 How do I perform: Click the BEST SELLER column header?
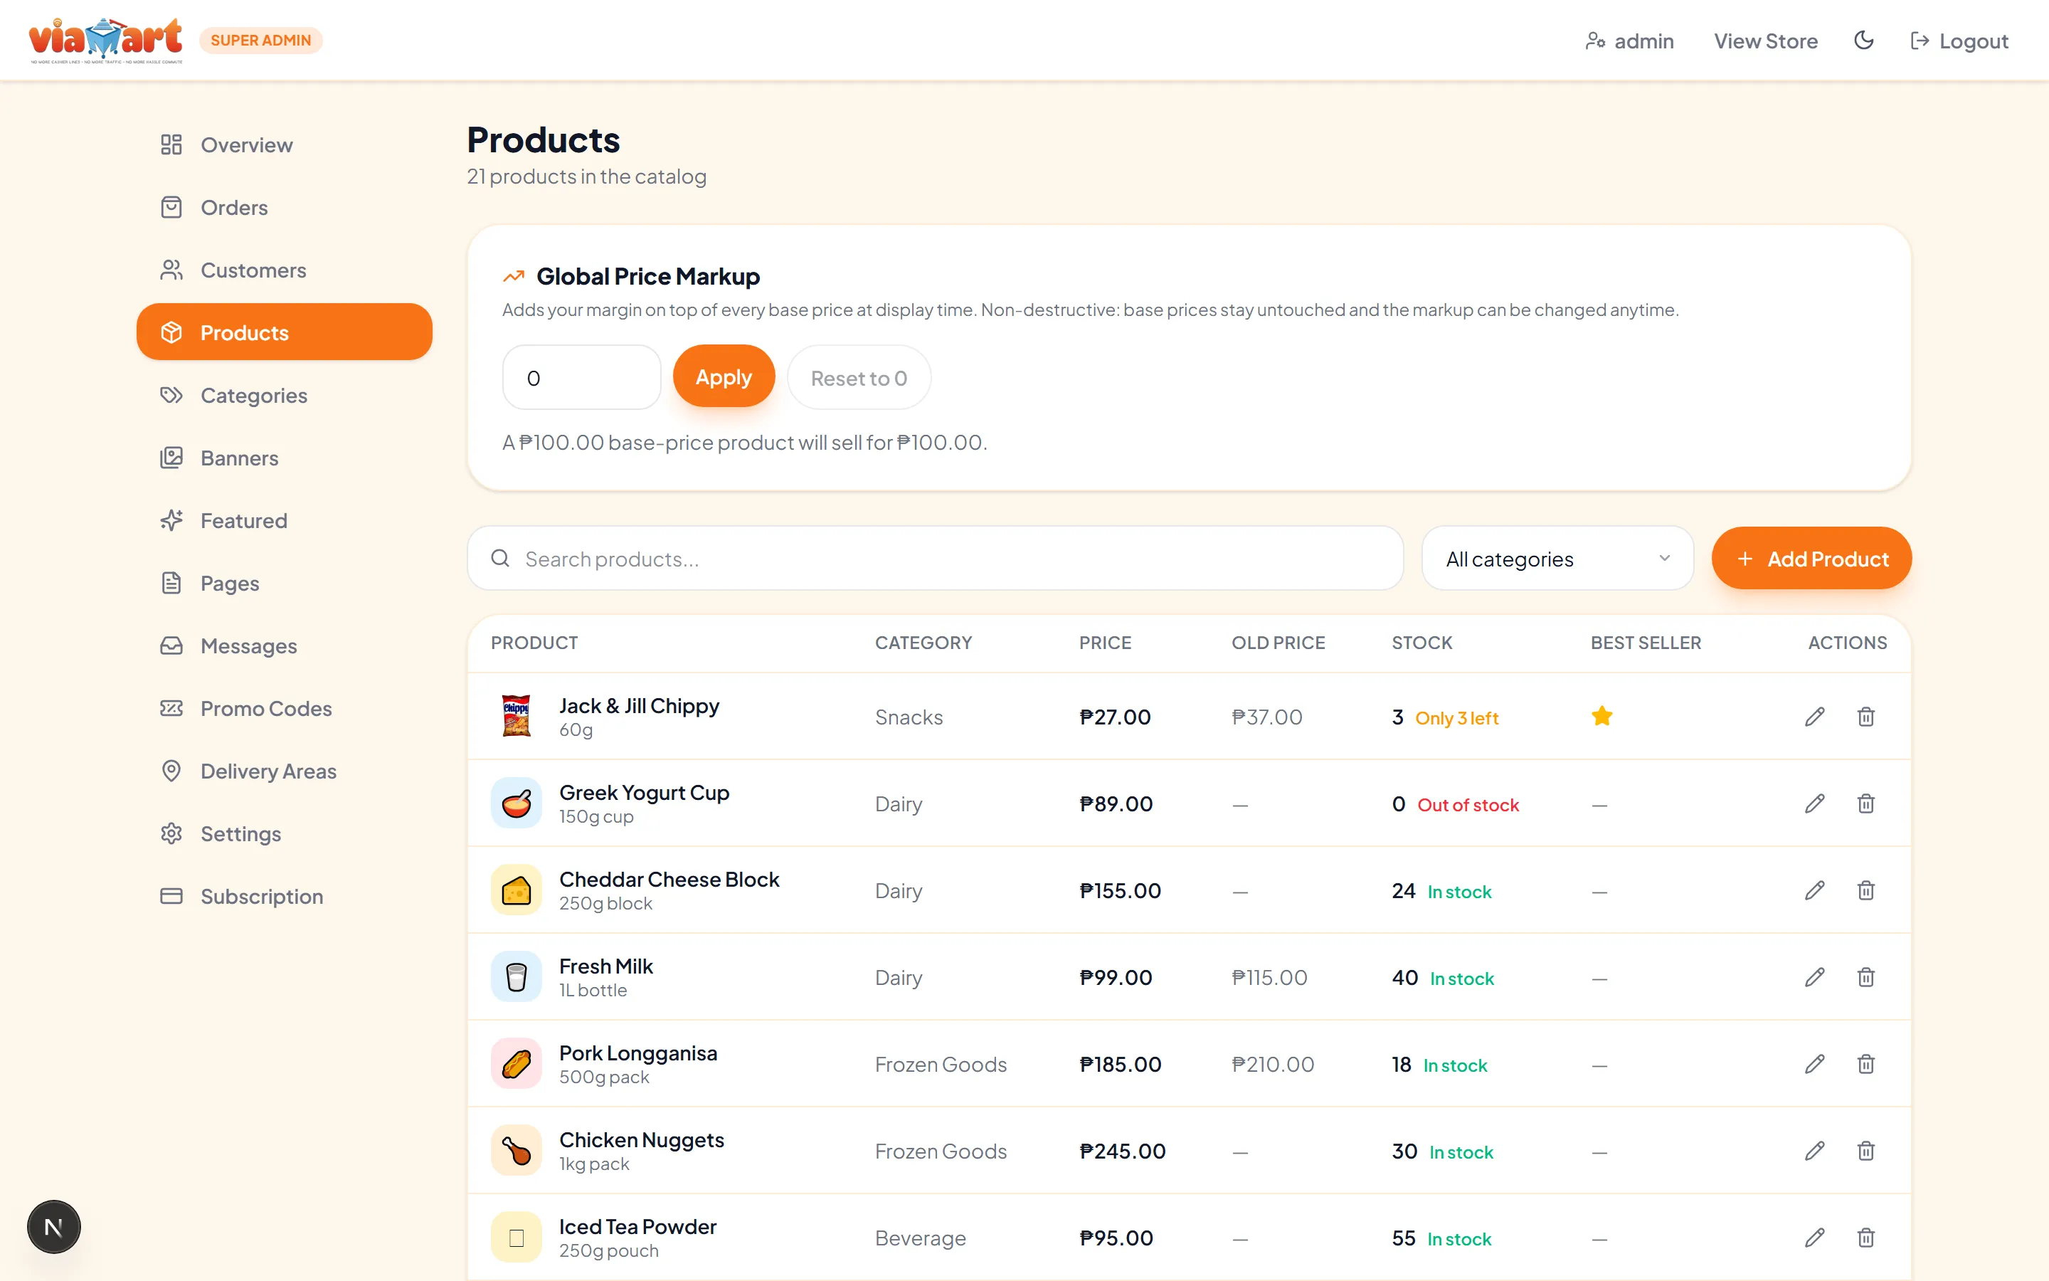click(1645, 642)
